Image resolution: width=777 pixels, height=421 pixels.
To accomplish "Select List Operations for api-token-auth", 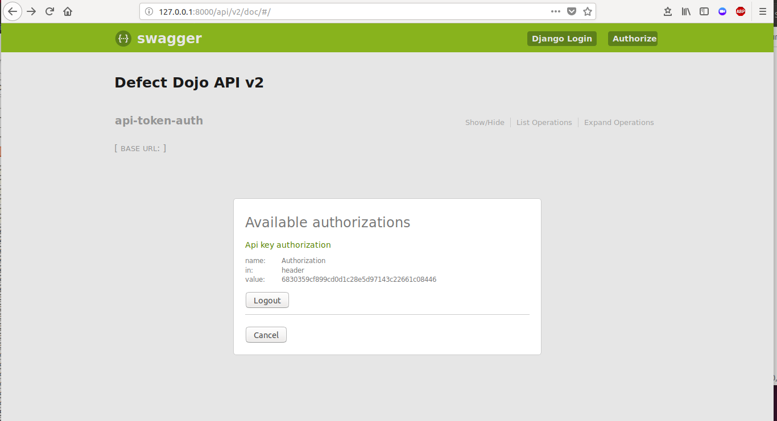I will [544, 122].
